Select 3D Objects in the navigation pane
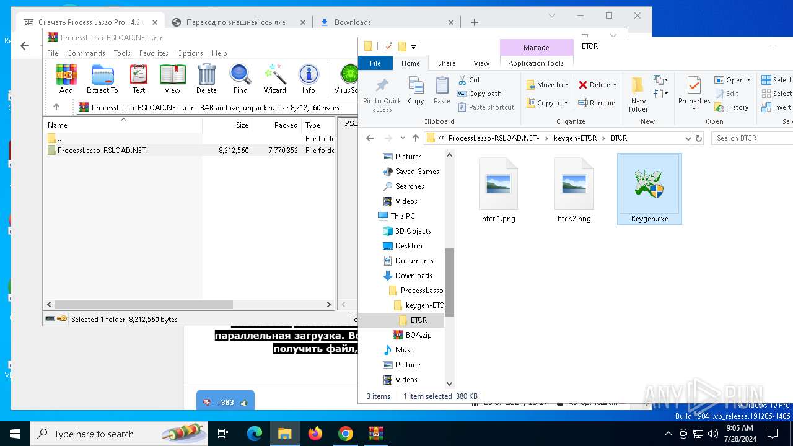The height and width of the screenshot is (446, 793). point(413,231)
